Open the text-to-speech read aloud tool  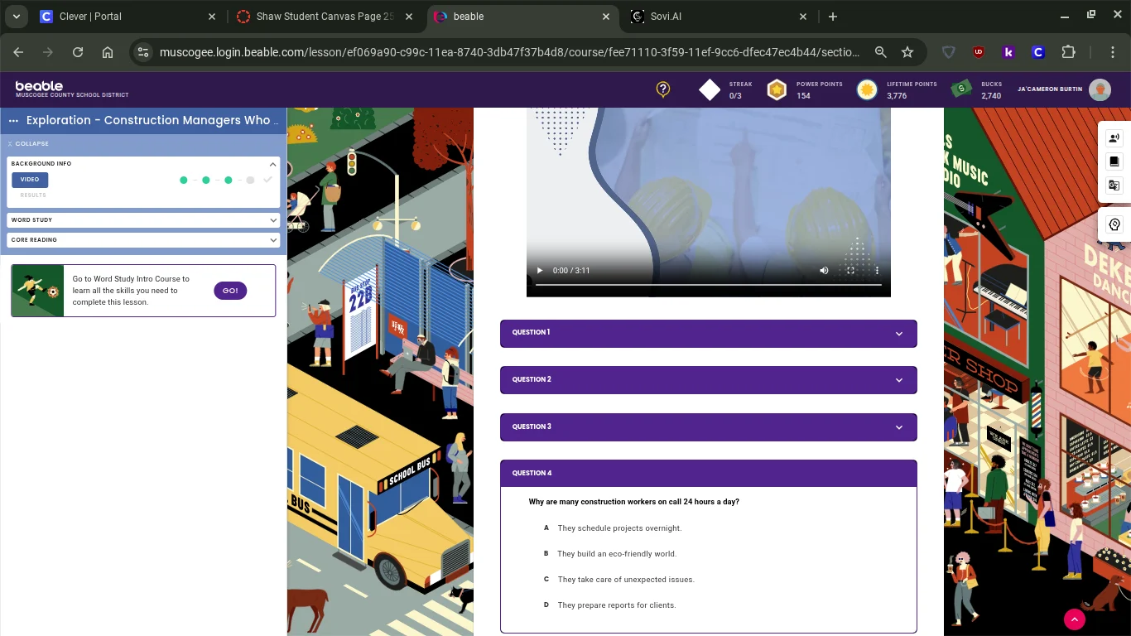[x=1114, y=138]
